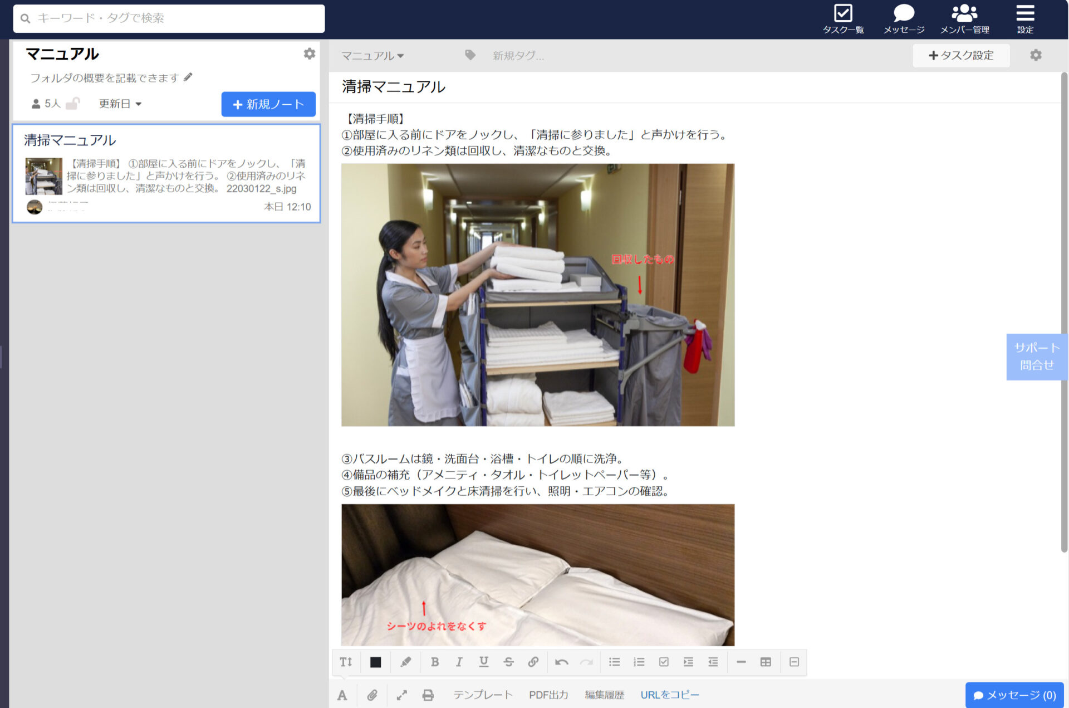Print the note via the printer icon
Image resolution: width=1069 pixels, height=708 pixels.
coord(428,695)
